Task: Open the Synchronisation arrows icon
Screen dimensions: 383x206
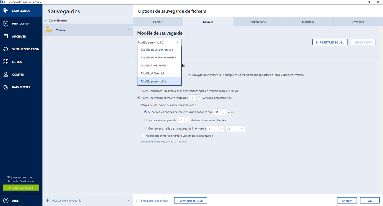Action: [6, 49]
